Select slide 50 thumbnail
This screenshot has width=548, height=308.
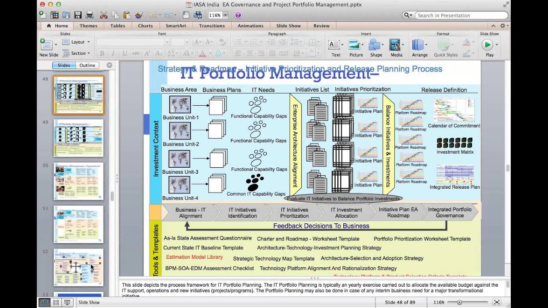[x=79, y=181]
